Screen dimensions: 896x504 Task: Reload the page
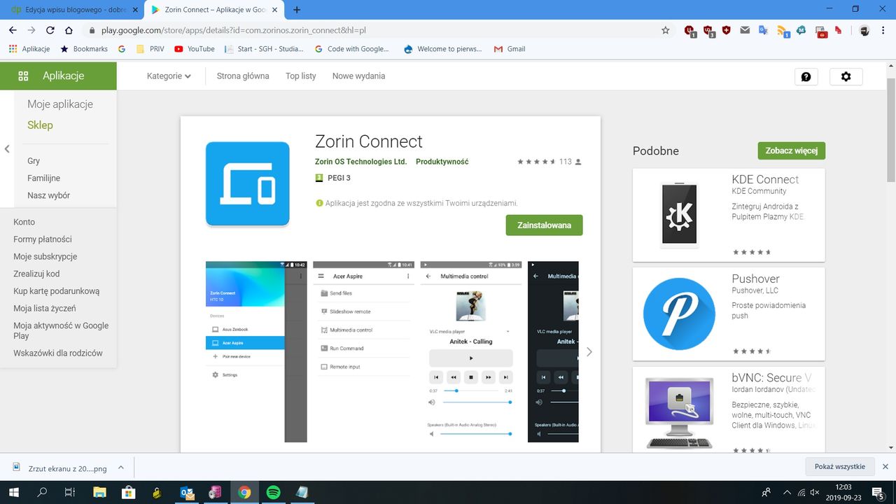[50, 30]
